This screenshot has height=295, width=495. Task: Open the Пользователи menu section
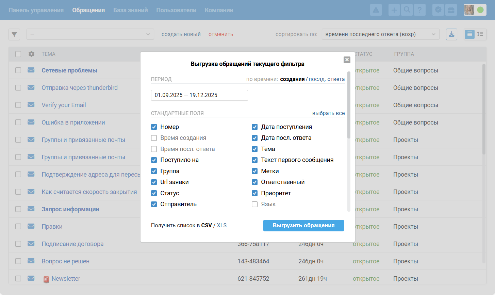click(x=176, y=10)
